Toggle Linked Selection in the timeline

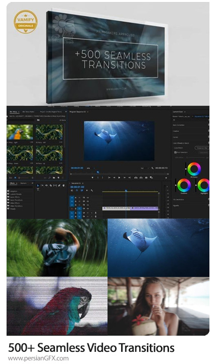(x=82, y=191)
